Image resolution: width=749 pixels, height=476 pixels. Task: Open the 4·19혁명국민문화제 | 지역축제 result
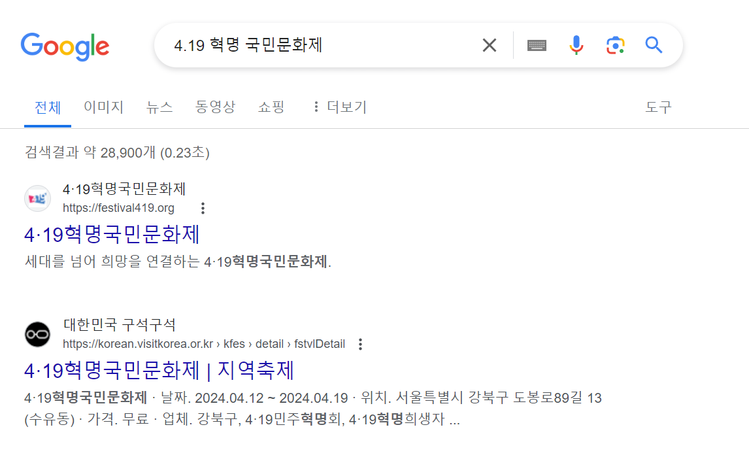(159, 370)
